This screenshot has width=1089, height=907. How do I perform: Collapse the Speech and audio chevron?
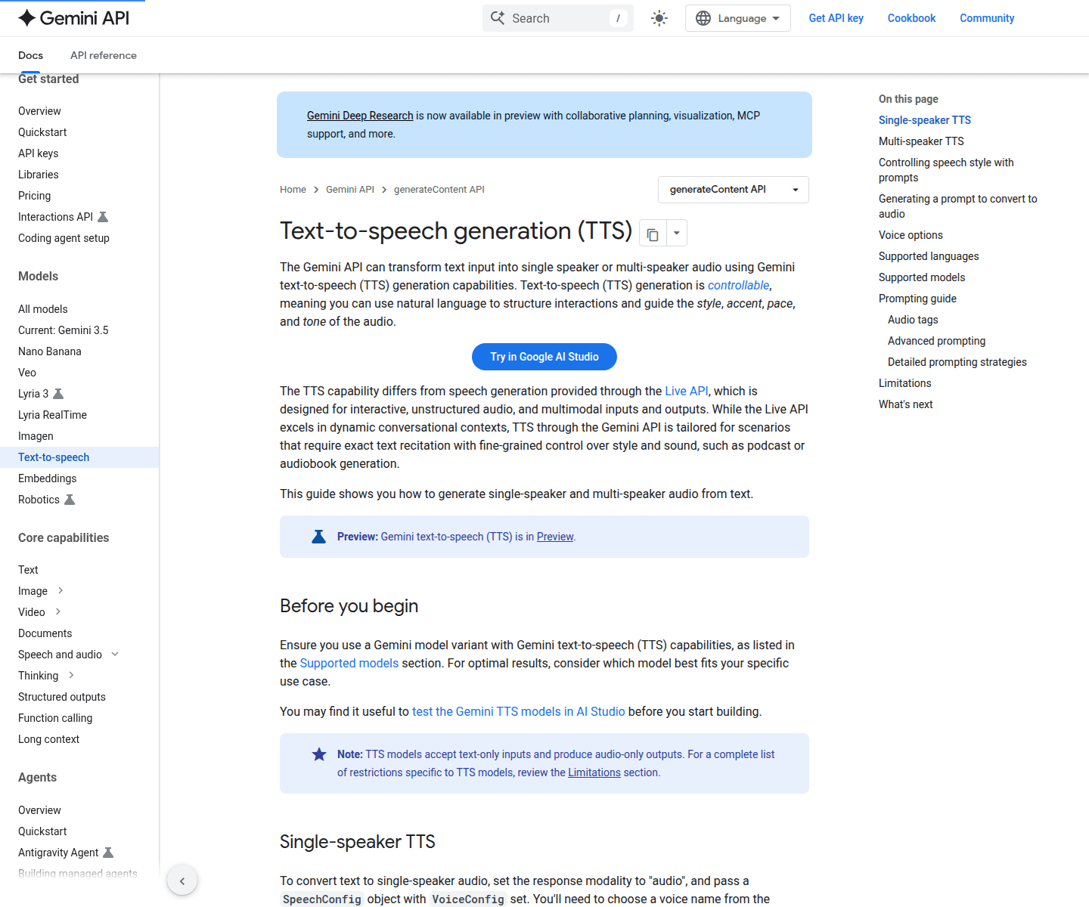[115, 654]
